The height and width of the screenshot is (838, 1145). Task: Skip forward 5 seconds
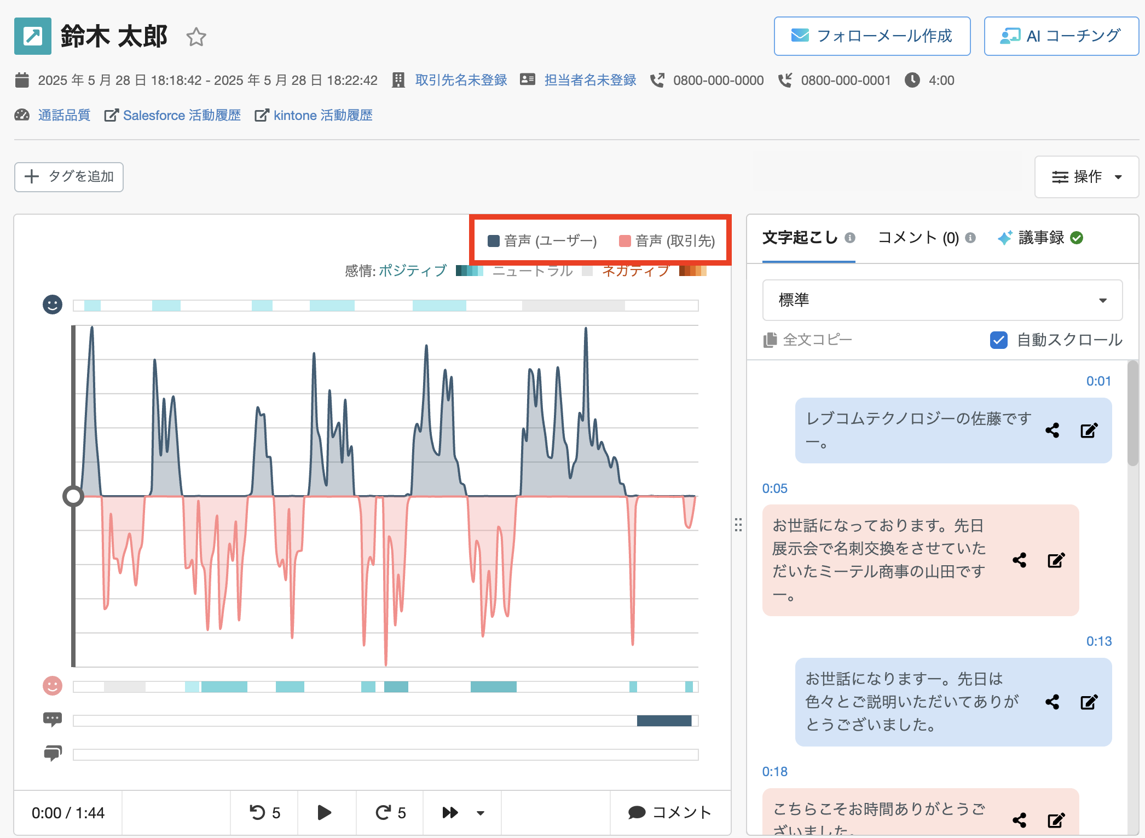point(390,812)
